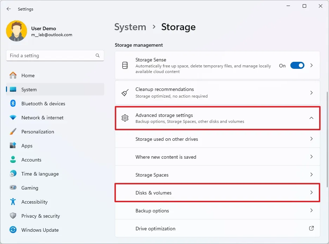Open Drive optimization external link
The height and width of the screenshot is (244, 329).
[x=311, y=228]
